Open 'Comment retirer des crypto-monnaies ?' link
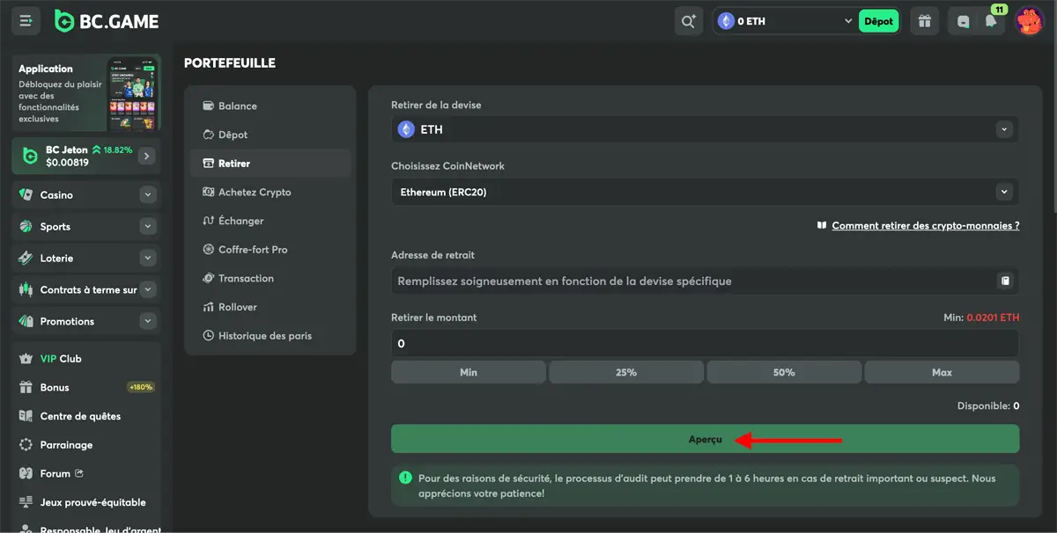1057x533 pixels. pos(924,225)
